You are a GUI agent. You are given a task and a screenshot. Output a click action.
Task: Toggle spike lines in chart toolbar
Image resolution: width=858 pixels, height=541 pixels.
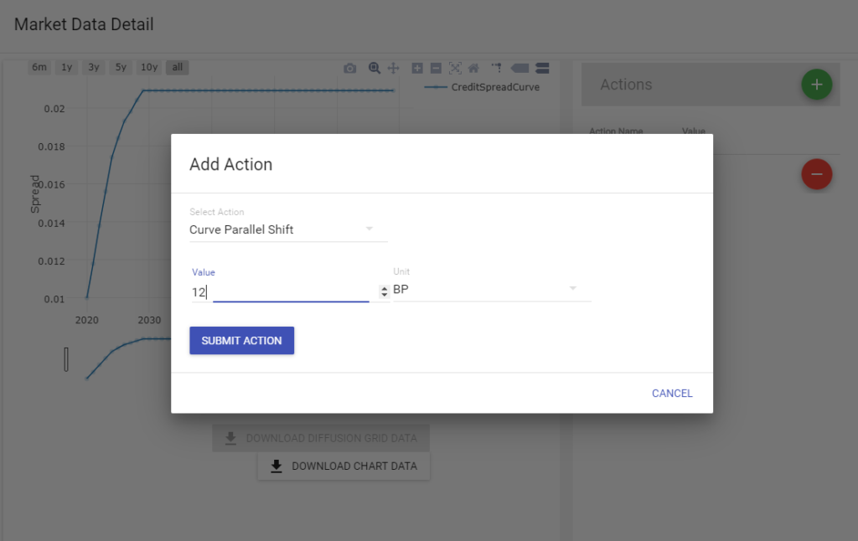click(496, 68)
